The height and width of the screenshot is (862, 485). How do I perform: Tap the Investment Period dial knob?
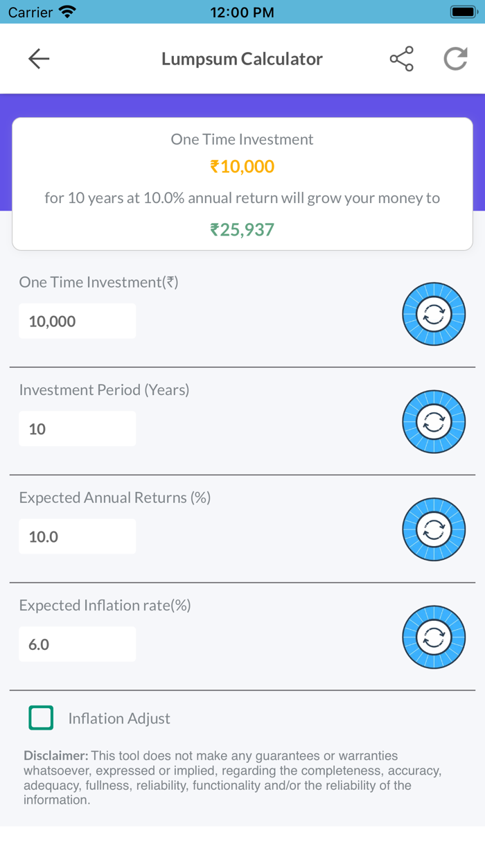click(x=434, y=421)
